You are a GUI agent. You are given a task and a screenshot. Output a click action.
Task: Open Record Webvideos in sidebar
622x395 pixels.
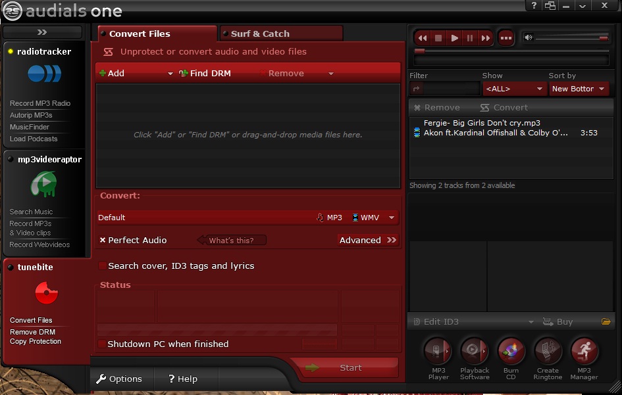(x=39, y=245)
